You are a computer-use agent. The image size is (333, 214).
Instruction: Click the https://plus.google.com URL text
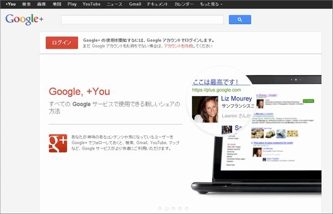coord(216,90)
